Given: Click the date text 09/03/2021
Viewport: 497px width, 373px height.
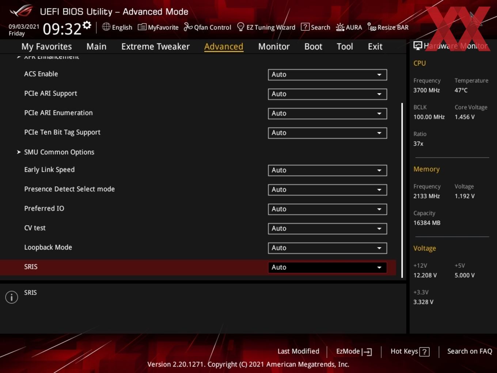Looking at the screenshot, I should click(24, 27).
